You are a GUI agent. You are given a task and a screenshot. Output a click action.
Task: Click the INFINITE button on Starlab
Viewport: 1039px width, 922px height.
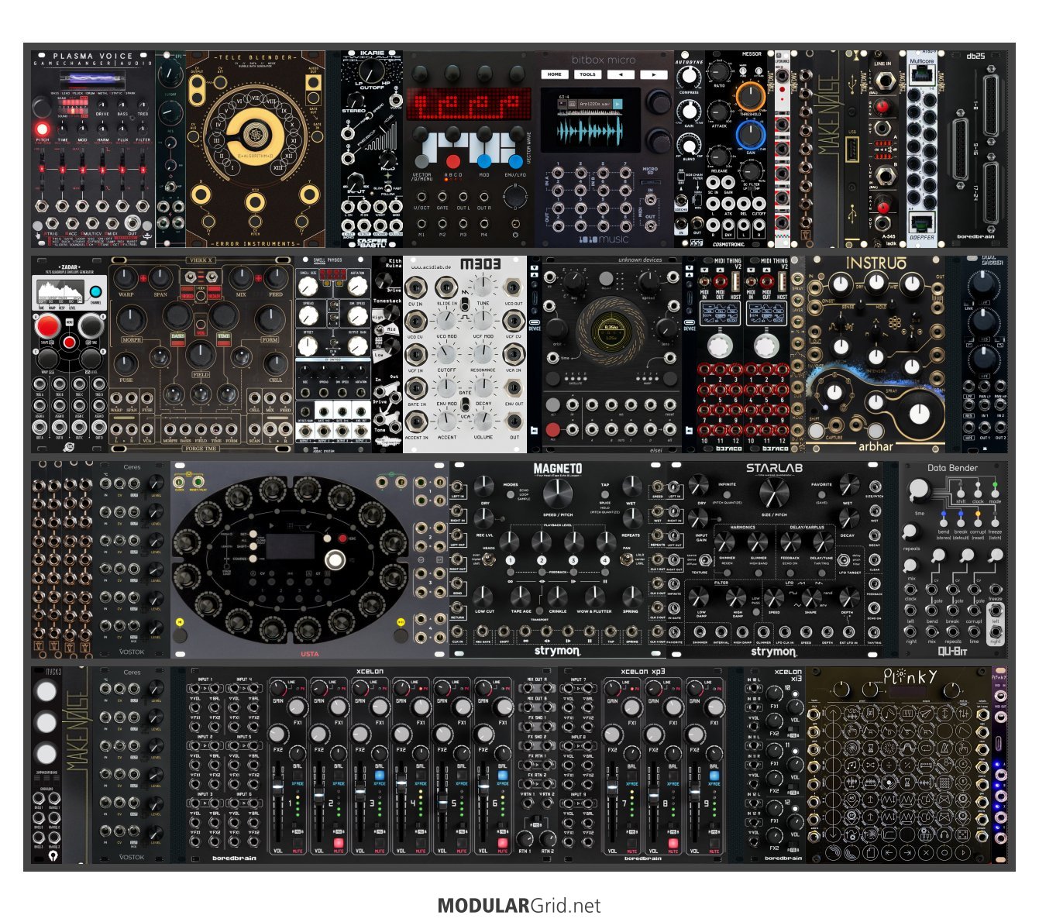click(727, 494)
